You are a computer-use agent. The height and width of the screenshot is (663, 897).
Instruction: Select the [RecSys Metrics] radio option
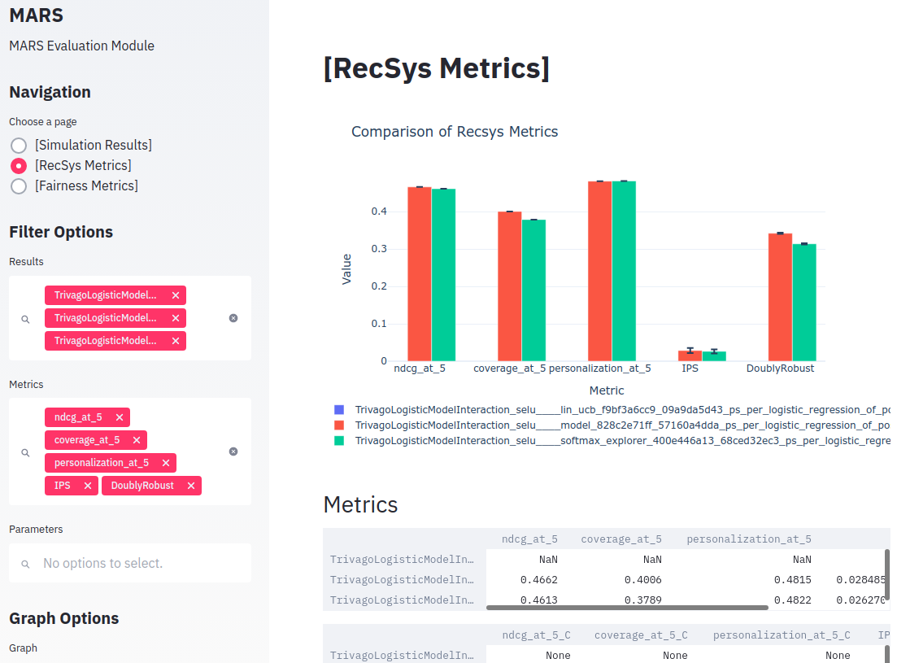click(19, 166)
